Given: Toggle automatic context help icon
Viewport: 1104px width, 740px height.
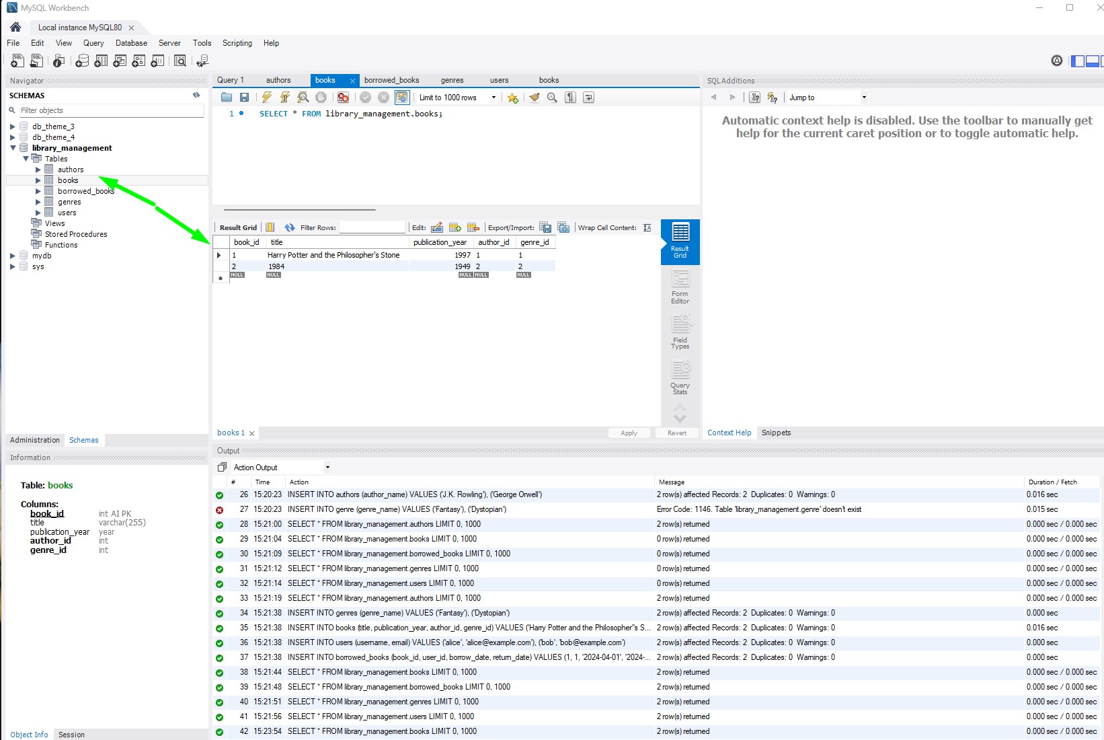Looking at the screenshot, I should click(x=773, y=98).
